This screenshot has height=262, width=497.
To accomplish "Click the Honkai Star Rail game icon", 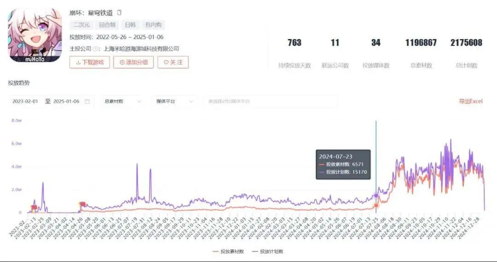I will point(35,35).
